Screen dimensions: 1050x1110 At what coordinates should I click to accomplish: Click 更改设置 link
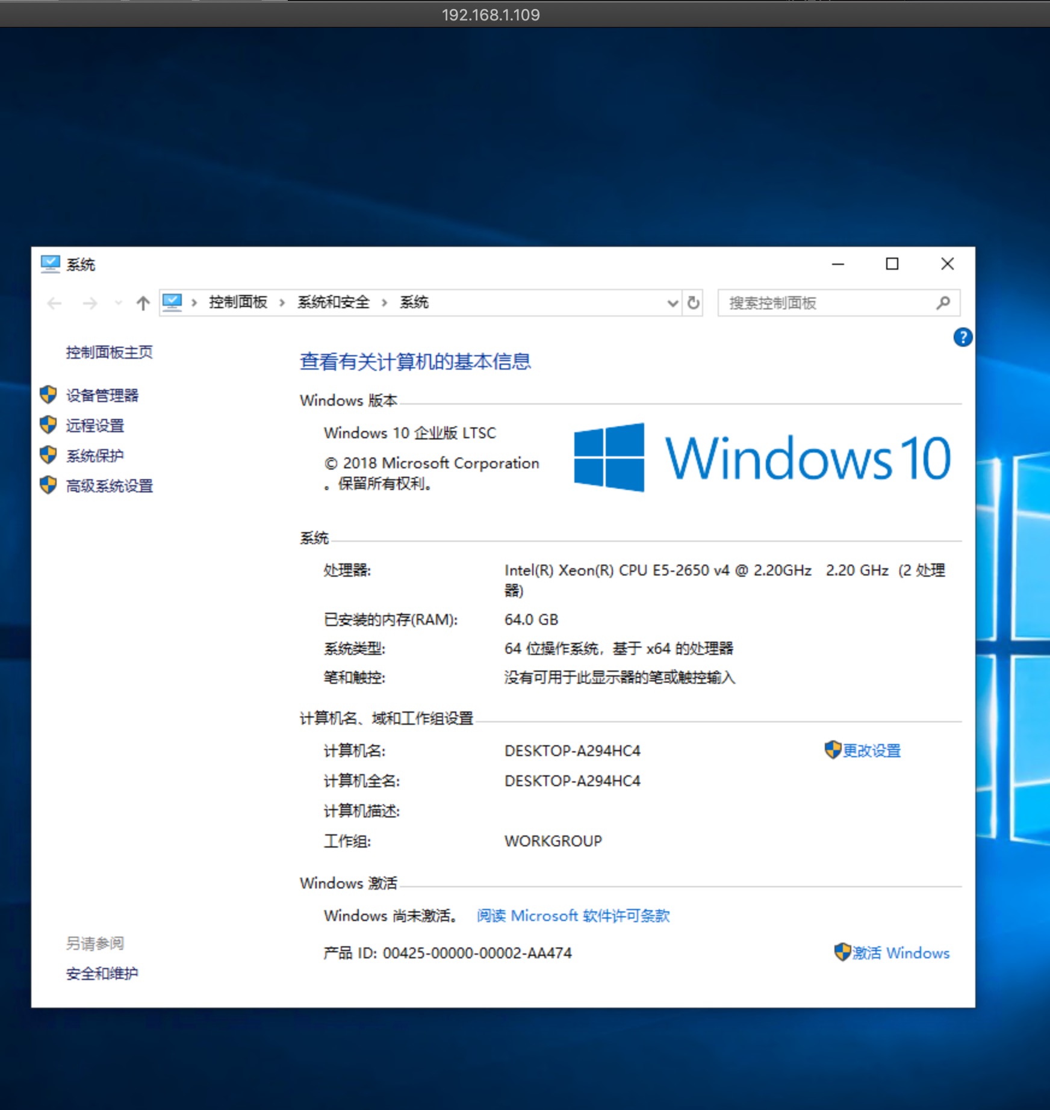tap(871, 751)
